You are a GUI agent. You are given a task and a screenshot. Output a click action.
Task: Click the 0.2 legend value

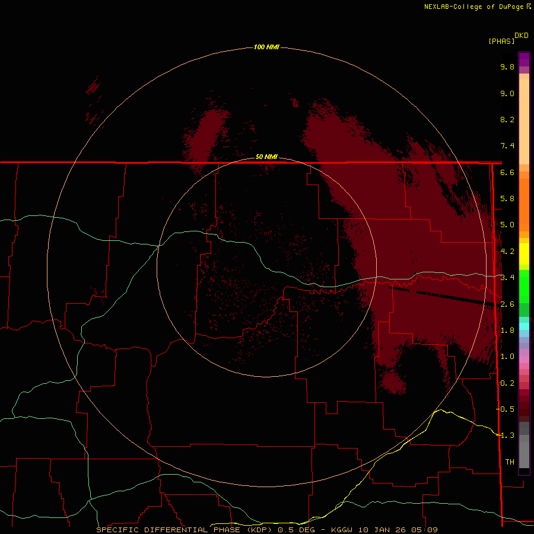tap(507, 383)
